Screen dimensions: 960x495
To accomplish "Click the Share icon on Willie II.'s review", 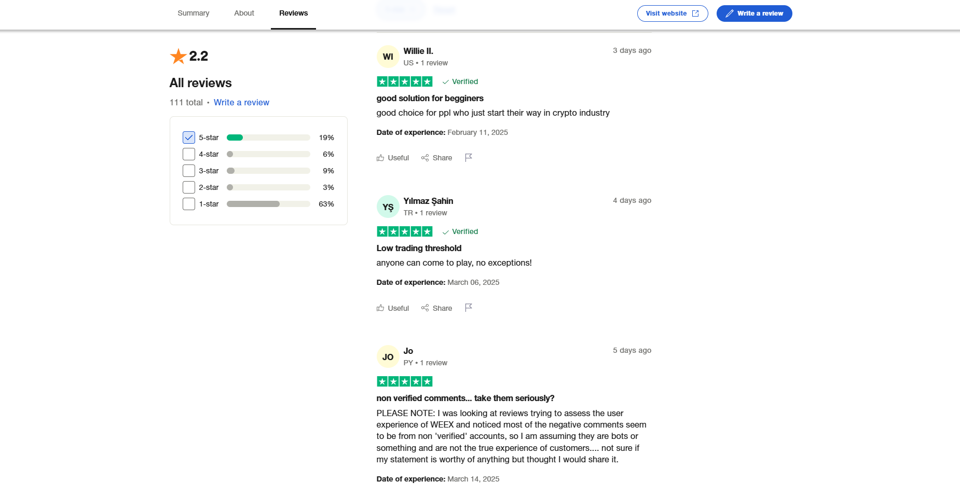I will coord(425,158).
